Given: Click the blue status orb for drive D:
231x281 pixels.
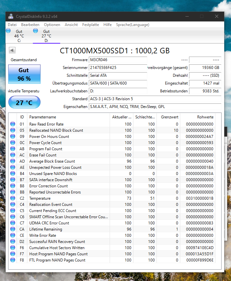Looking at the screenshot, I should pyautogui.click(x=35, y=31).
